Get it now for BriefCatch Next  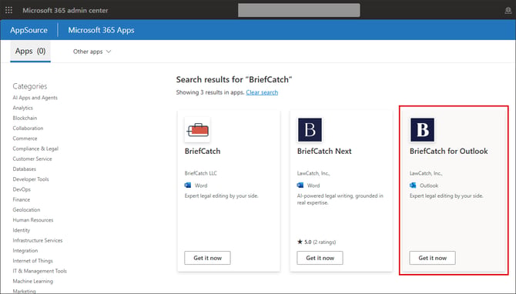click(x=320, y=258)
